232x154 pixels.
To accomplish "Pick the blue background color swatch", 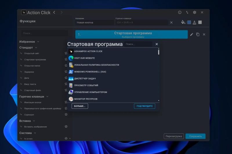I will point(189,22).
